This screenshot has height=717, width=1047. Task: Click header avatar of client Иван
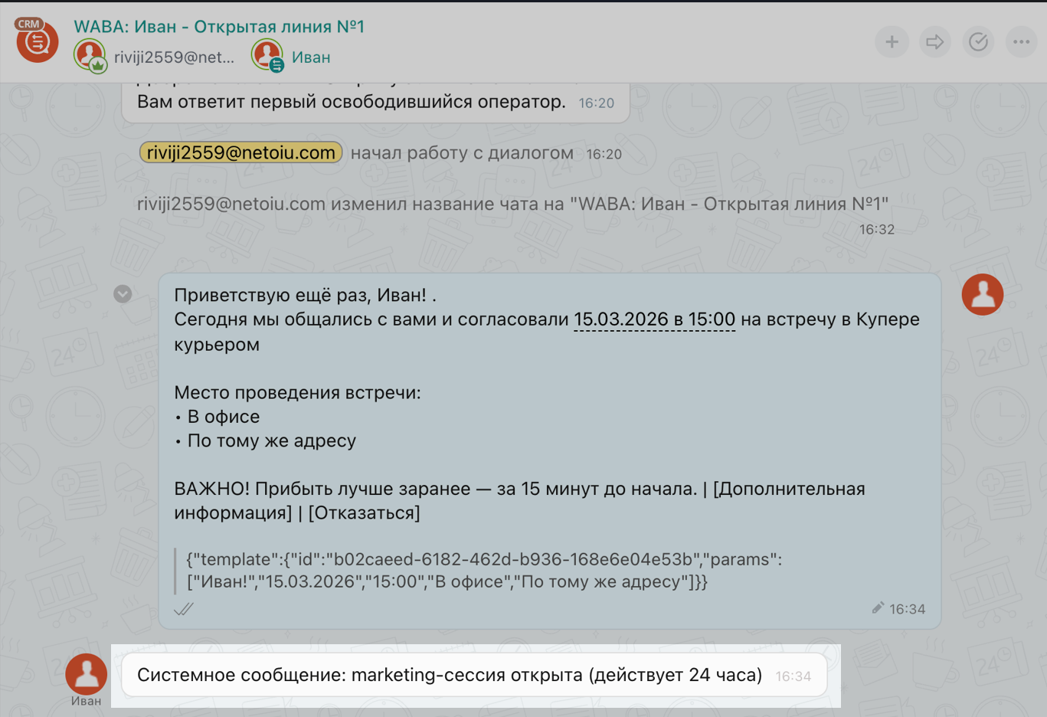click(267, 56)
